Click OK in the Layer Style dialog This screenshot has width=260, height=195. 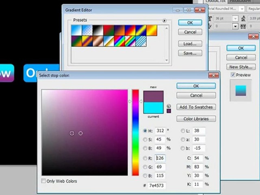click(241, 48)
